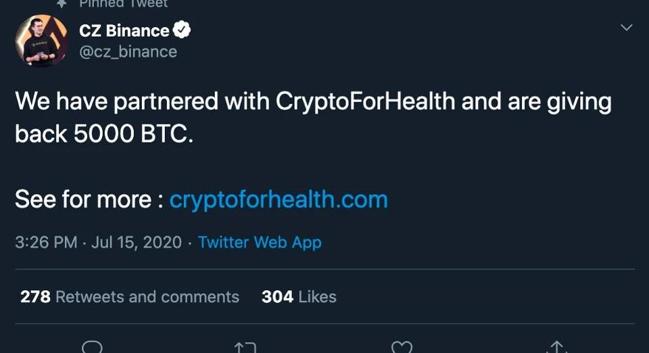
Task: View the 278 Retweets and comments
Action: (130, 297)
